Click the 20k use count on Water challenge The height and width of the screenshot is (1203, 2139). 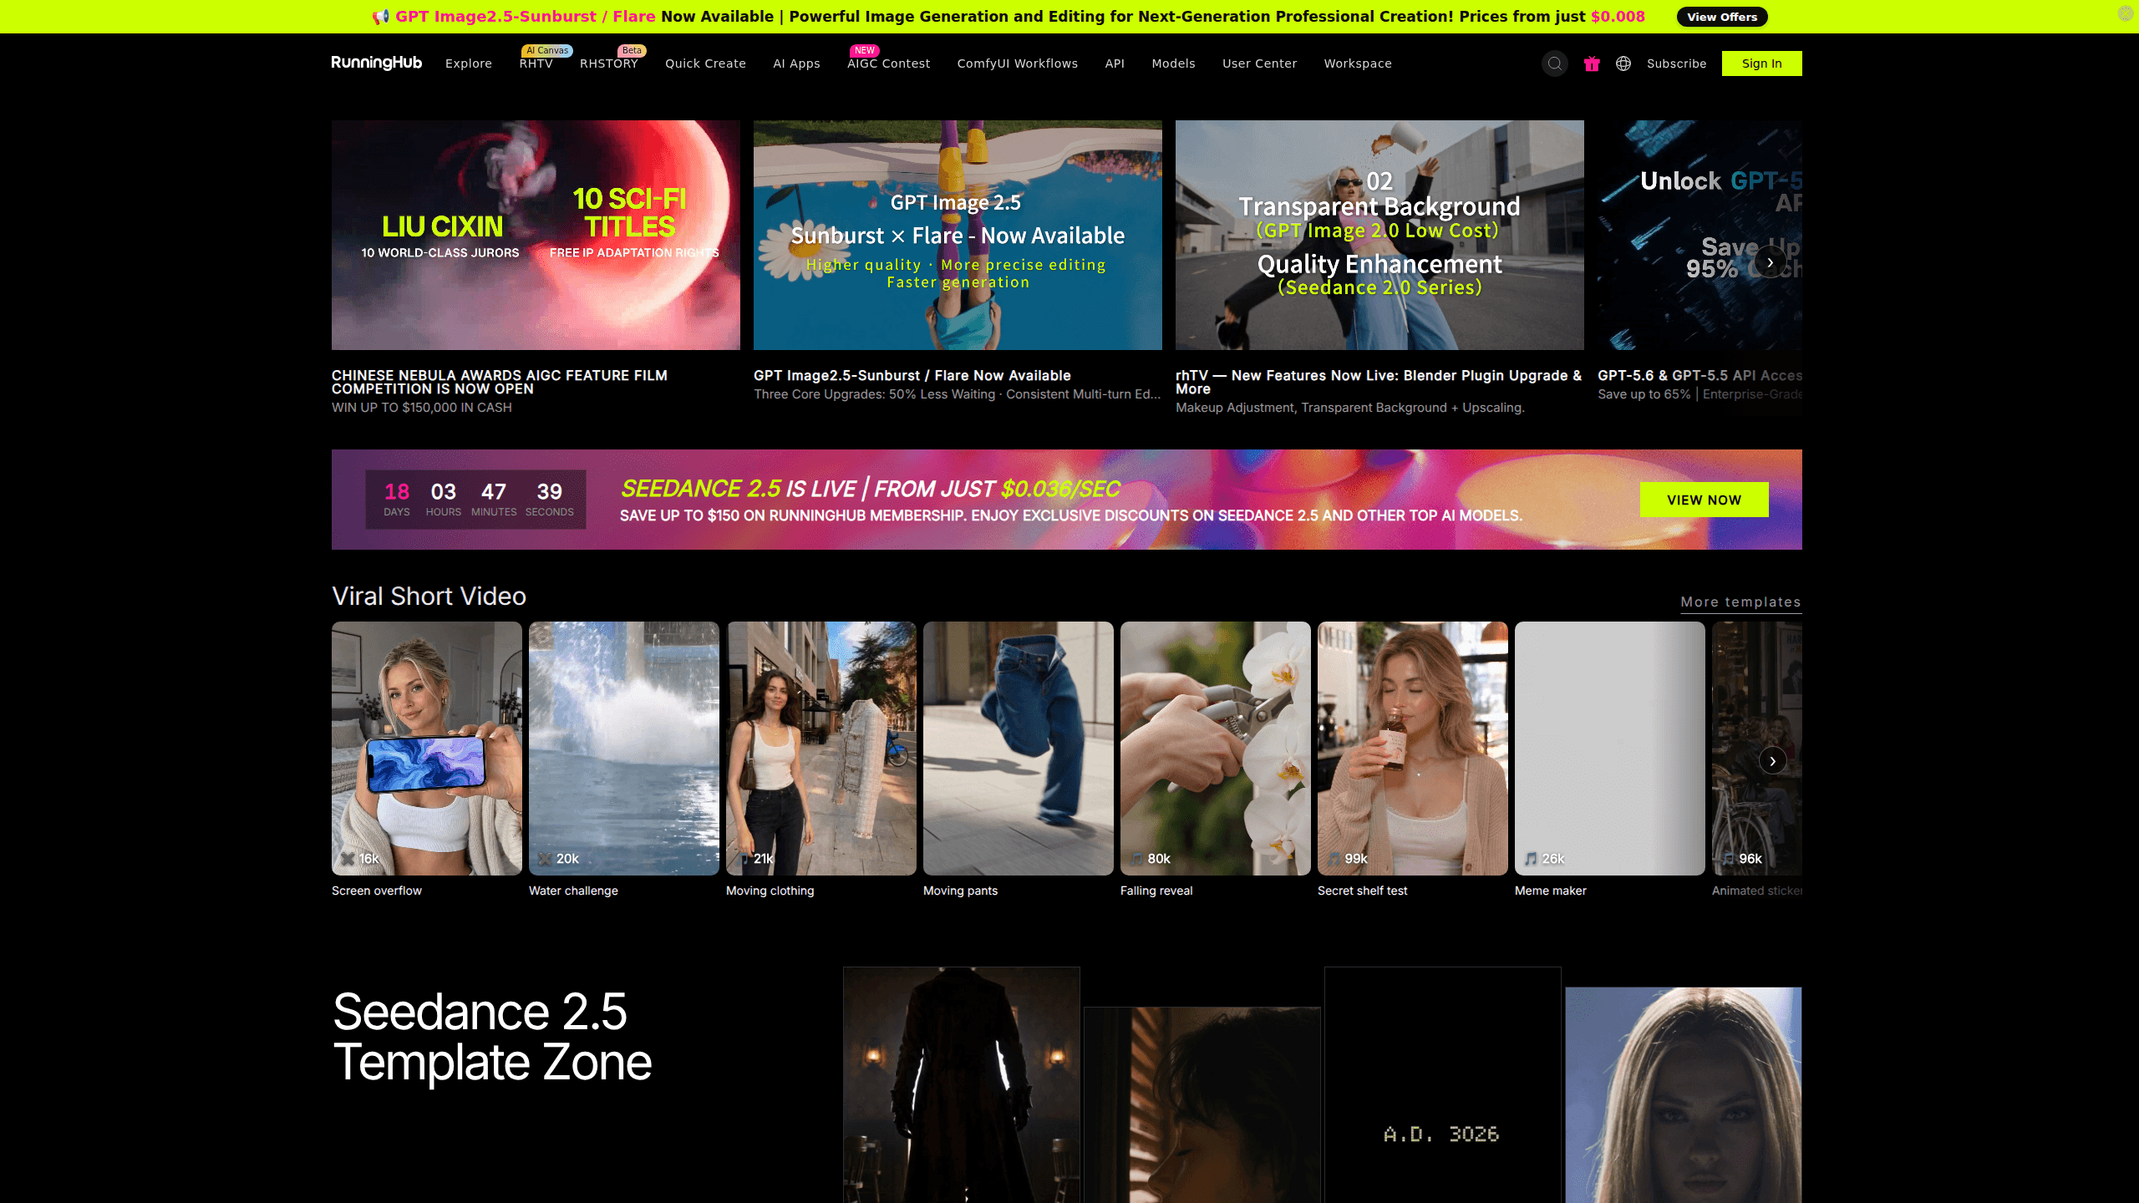point(567,859)
